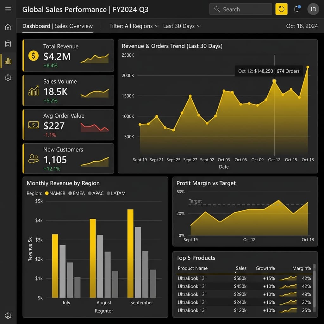The height and width of the screenshot is (324, 324).
Task: Toggle the APAC legend series
Action: pos(96,193)
